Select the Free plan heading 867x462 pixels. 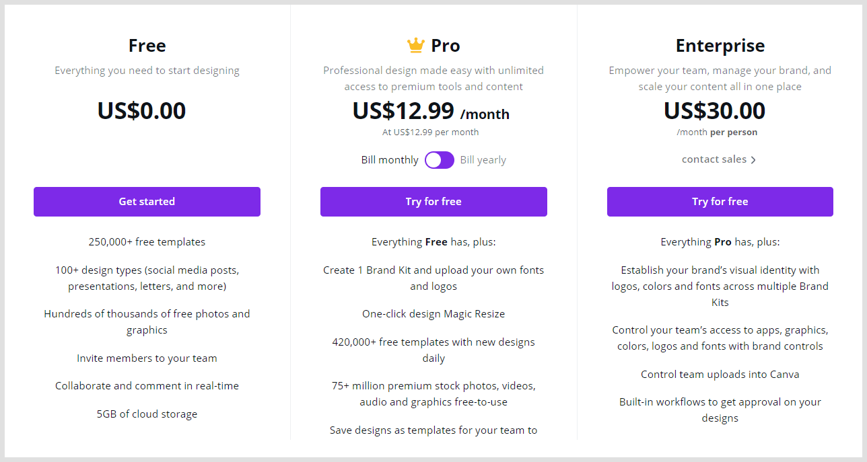click(x=147, y=46)
